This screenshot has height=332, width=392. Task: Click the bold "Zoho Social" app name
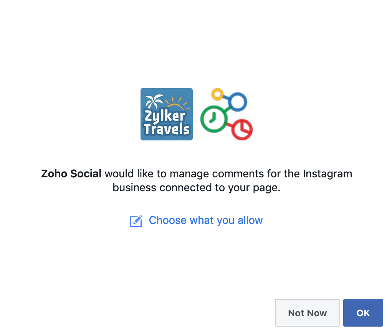[x=71, y=174]
